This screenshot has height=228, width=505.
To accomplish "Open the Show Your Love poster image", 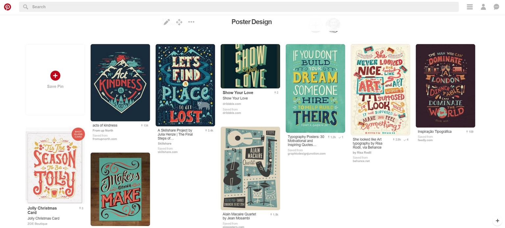I will tap(250, 66).
